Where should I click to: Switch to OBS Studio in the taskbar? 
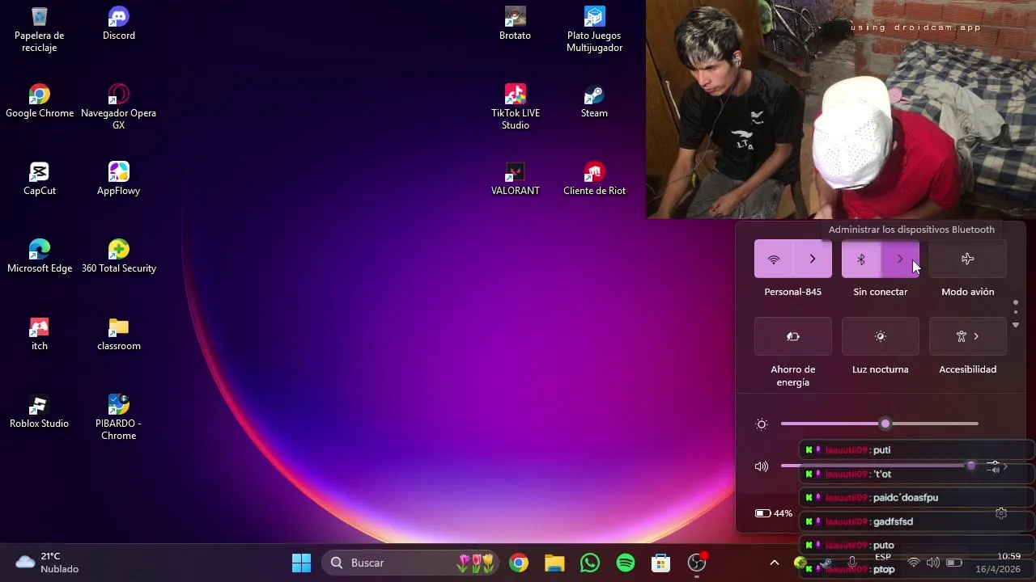697,563
